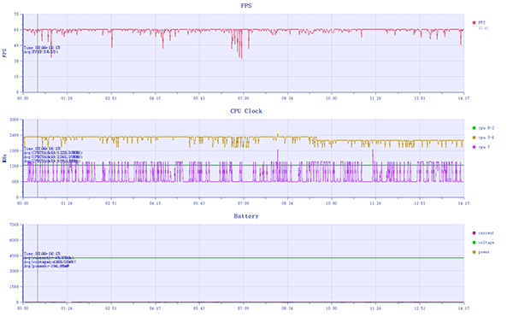Click the gray time cursor in FPS chart
513x317 pixels.
click(38, 53)
